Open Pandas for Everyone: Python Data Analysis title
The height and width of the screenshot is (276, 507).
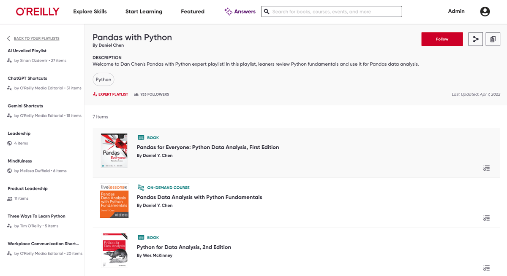pyautogui.click(x=208, y=147)
